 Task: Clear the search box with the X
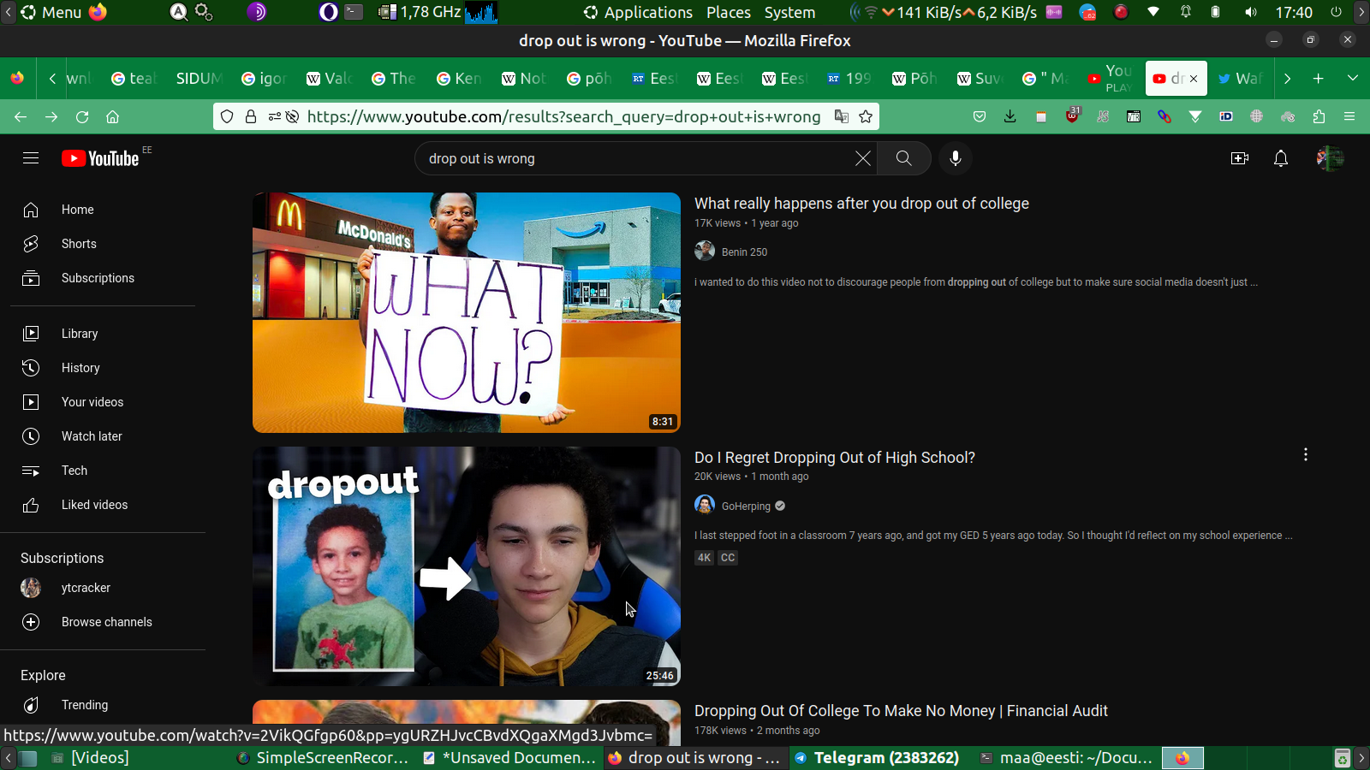coord(863,158)
